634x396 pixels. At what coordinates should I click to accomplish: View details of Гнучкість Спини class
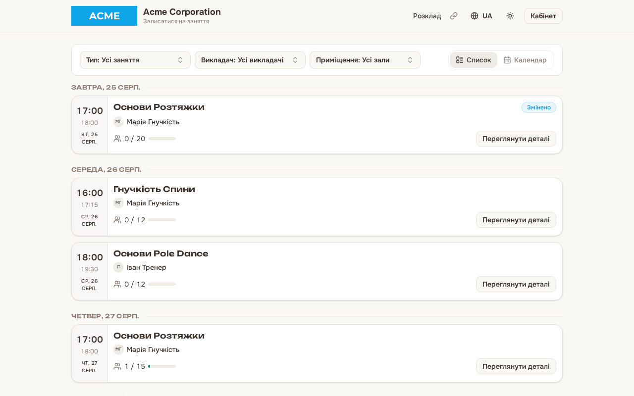pos(516,220)
